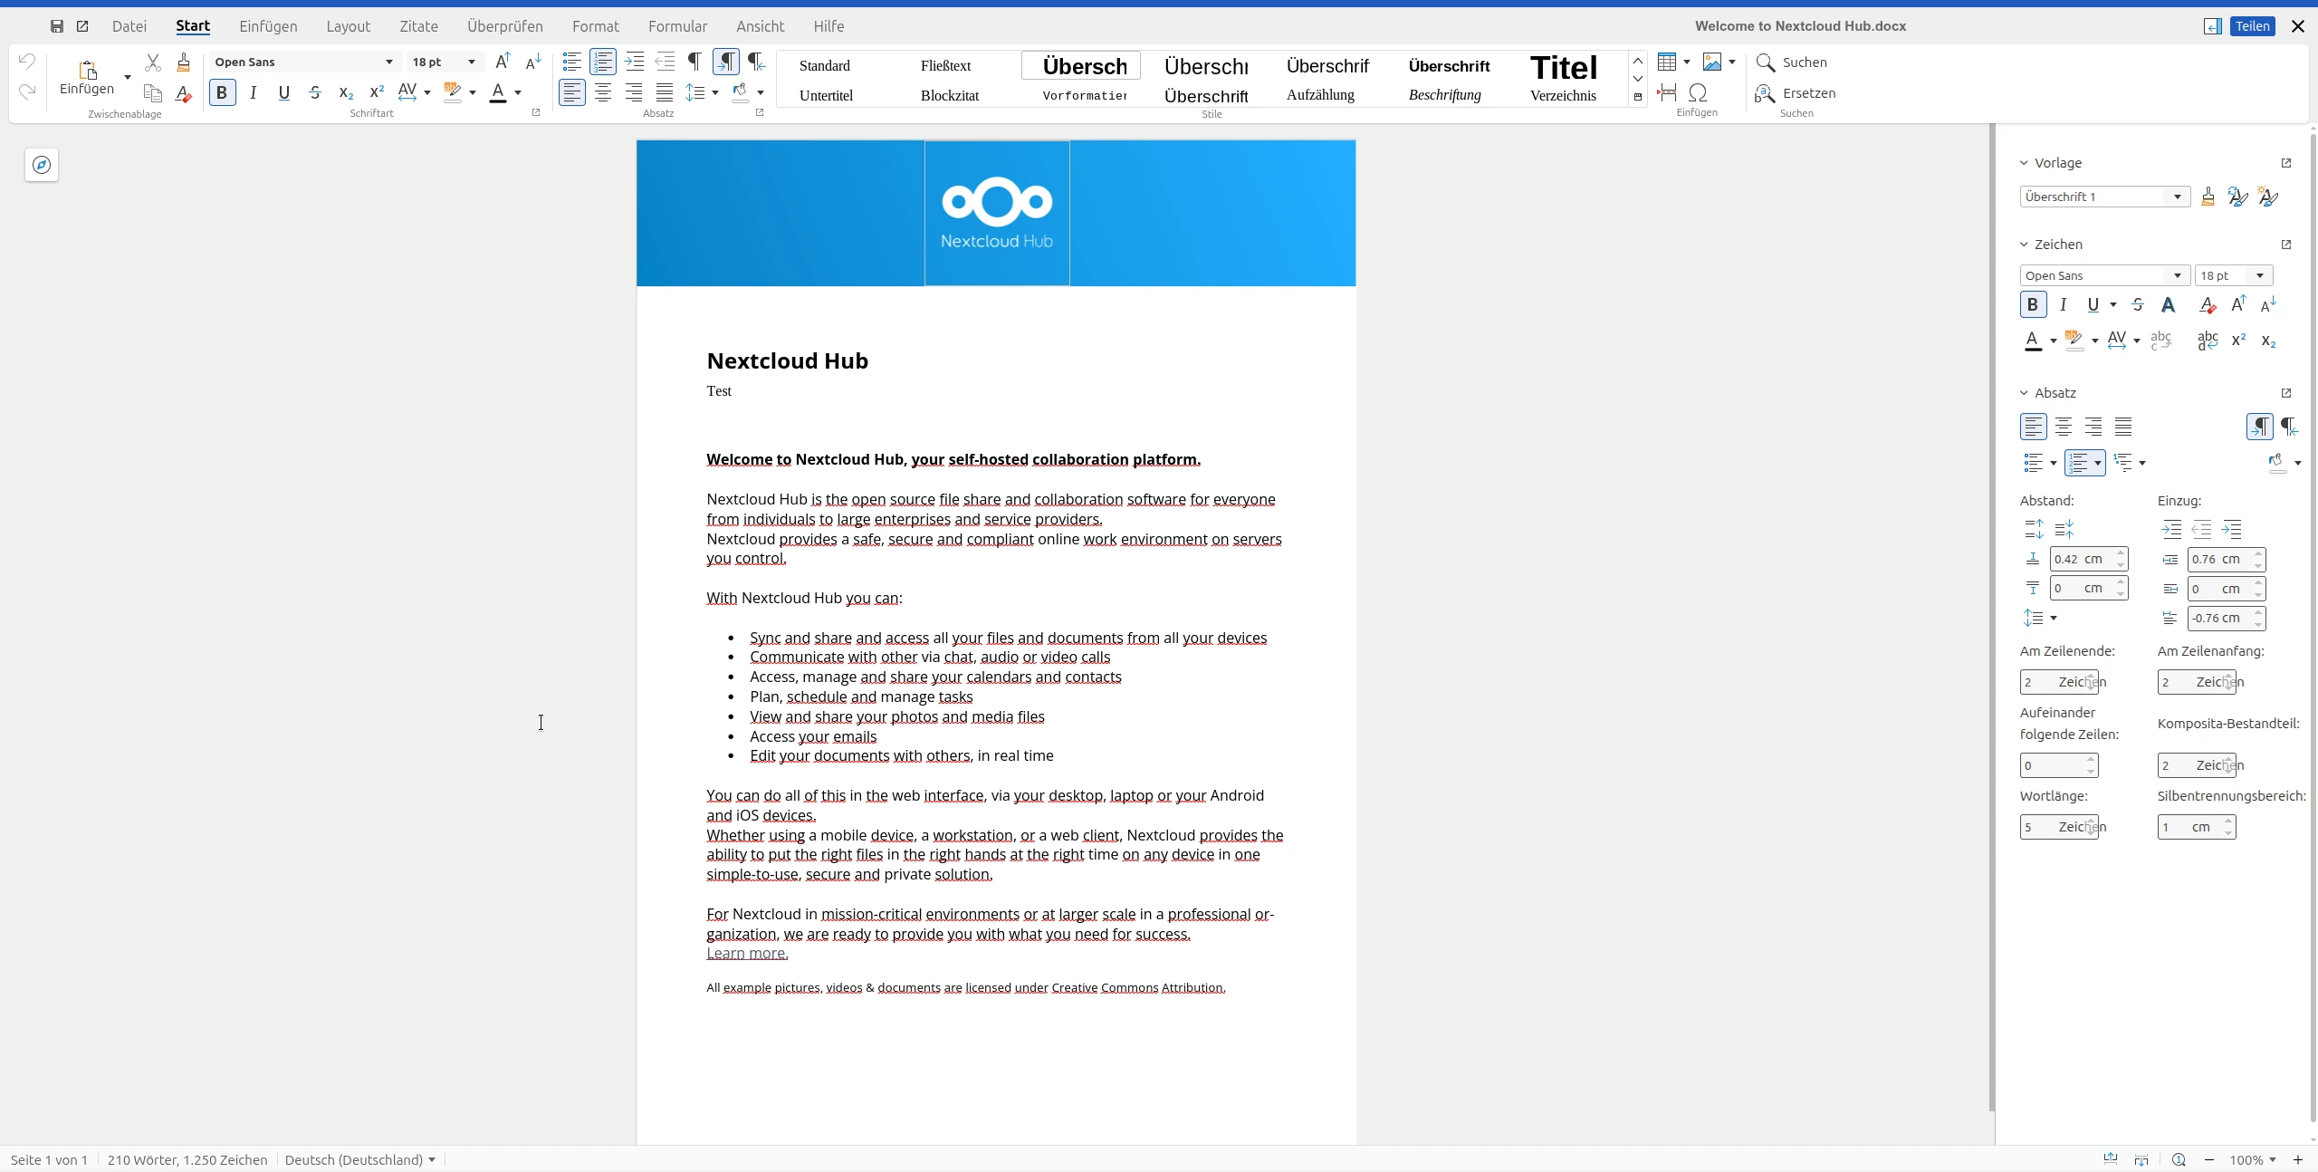Open the font name dropdown Open Sans

point(389,62)
